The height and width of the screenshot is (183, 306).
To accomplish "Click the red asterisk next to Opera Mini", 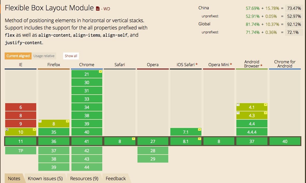I will [x=231, y=64].
